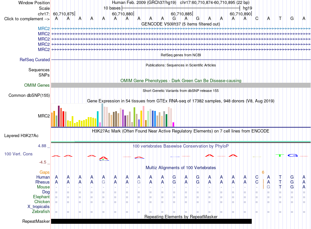Click the Rhesus alignment row label
Screen dimensions: 311x229
coord(43,182)
